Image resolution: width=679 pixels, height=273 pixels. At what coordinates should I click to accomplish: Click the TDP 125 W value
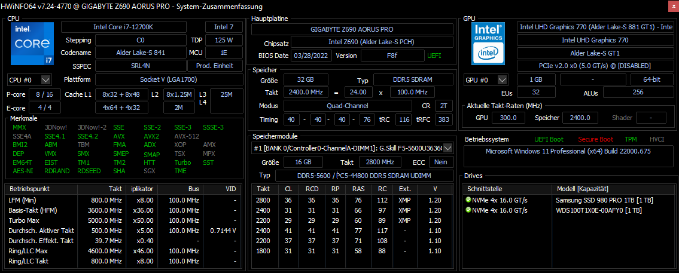click(x=224, y=40)
